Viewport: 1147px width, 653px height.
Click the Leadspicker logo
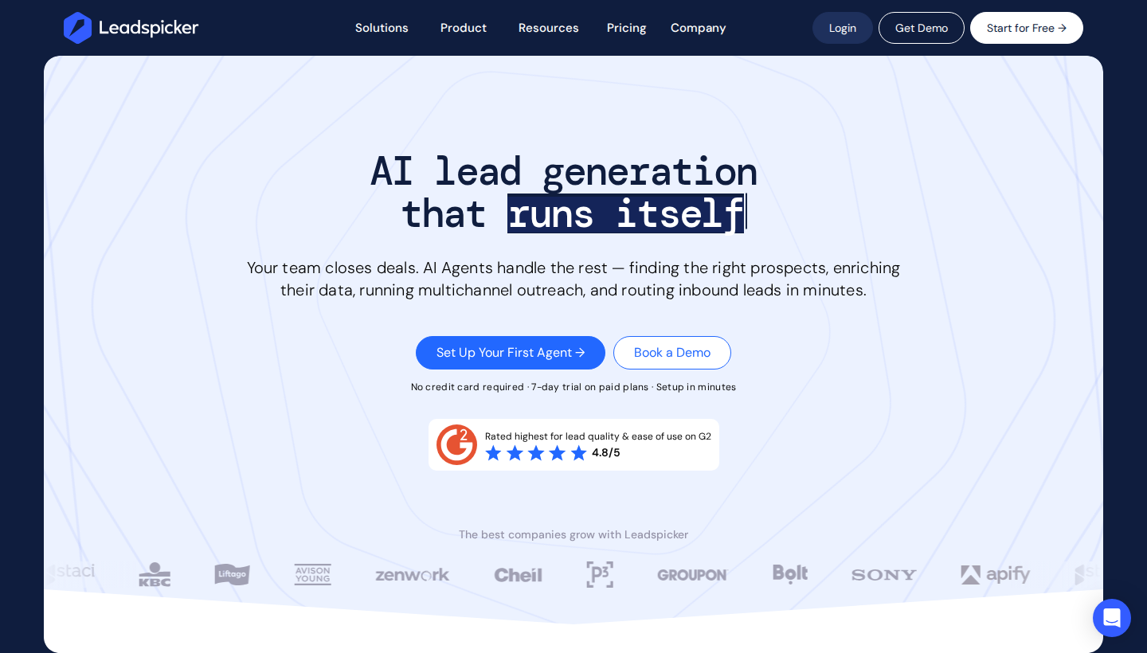pyautogui.click(x=131, y=28)
